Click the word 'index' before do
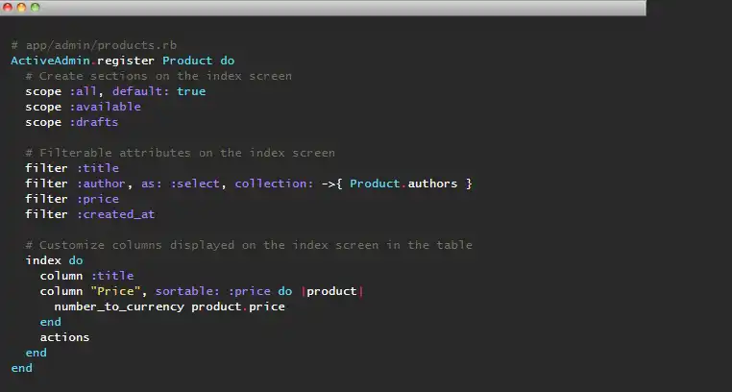The width and height of the screenshot is (732, 392). tap(43, 260)
